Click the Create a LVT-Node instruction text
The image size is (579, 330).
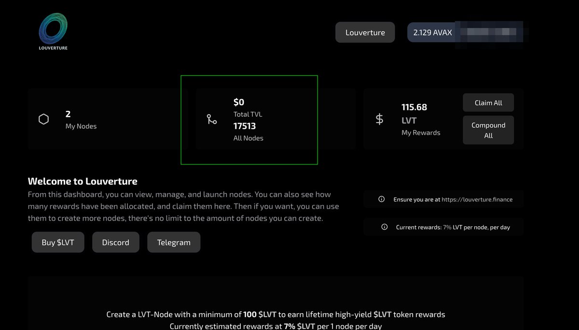pyautogui.click(x=276, y=315)
